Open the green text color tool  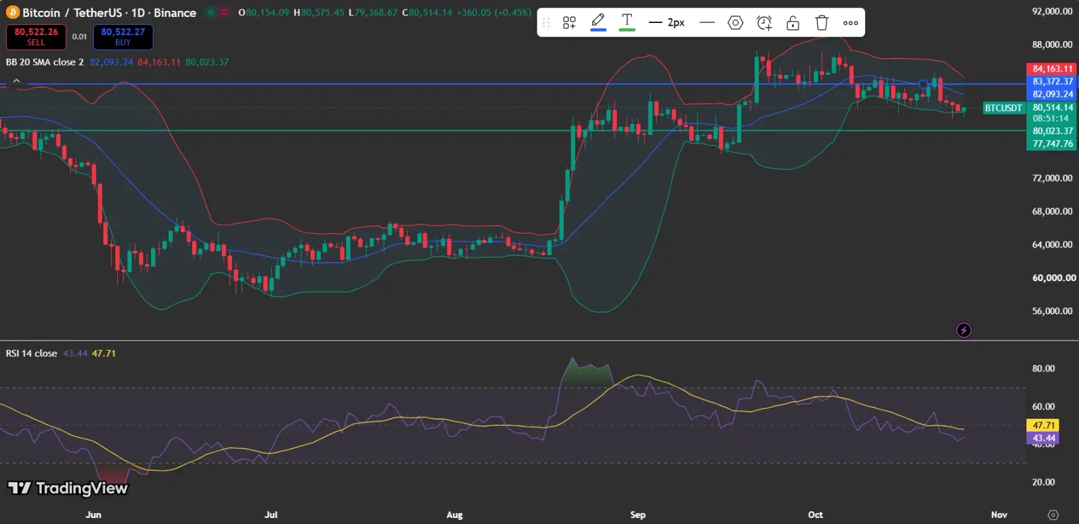[x=627, y=22]
